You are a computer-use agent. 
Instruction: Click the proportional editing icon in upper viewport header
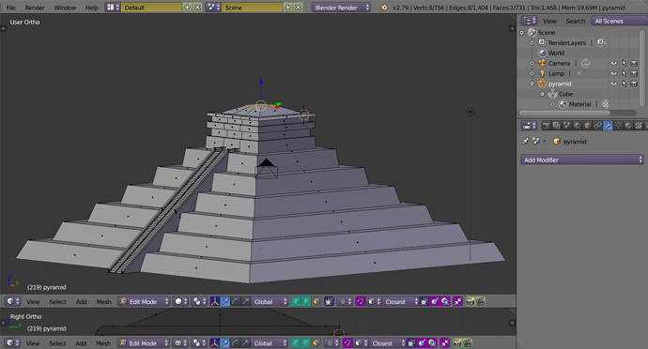click(346, 301)
